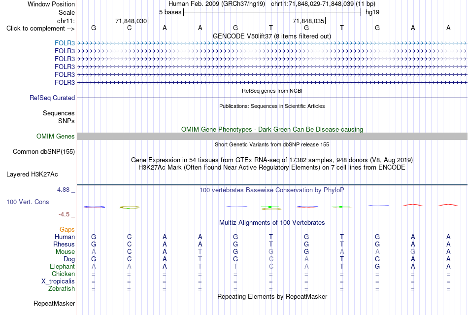Select the X_tropicalis species label
This screenshot has width=468, height=315.
58,281
